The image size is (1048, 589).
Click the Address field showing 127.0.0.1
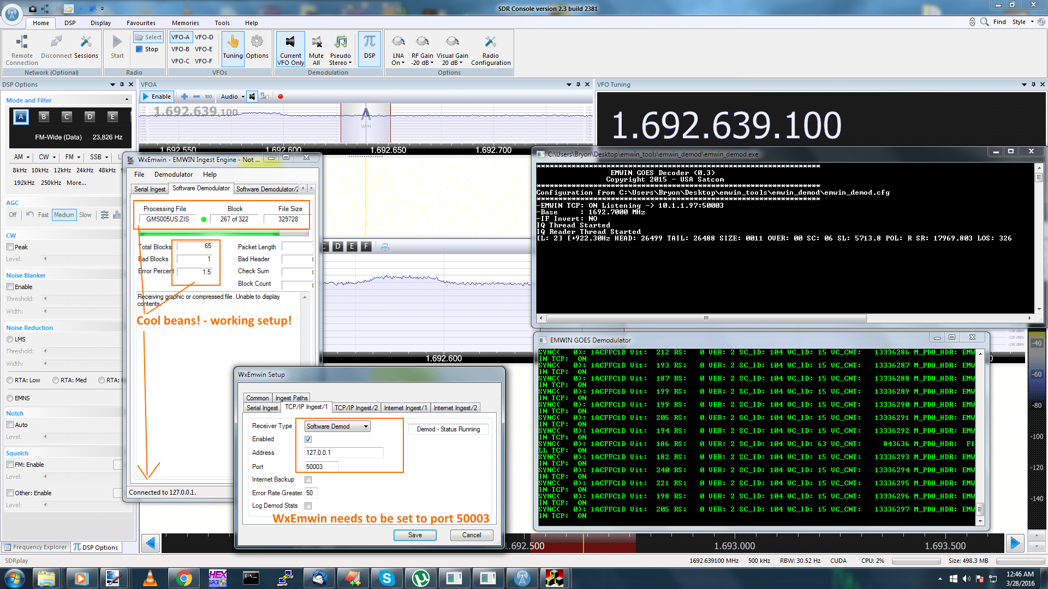(343, 453)
